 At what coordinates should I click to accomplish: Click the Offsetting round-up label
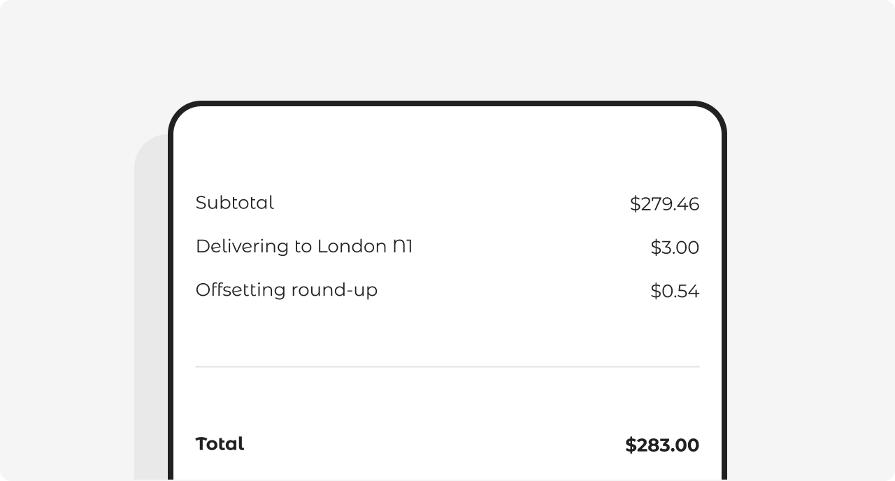point(286,289)
